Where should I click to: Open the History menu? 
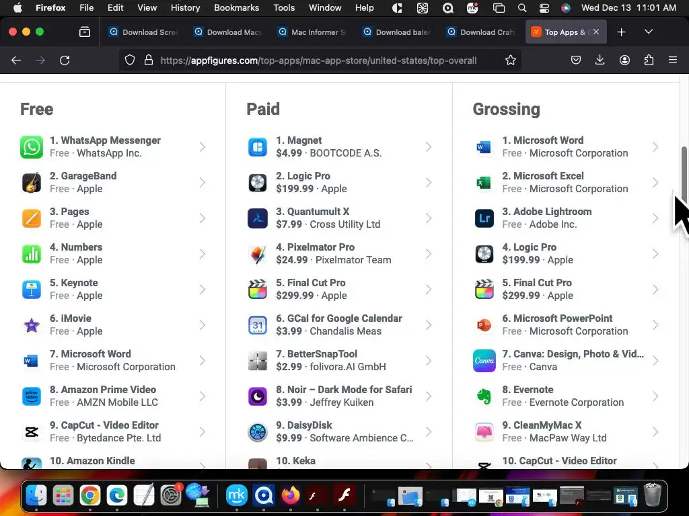pos(185,7)
